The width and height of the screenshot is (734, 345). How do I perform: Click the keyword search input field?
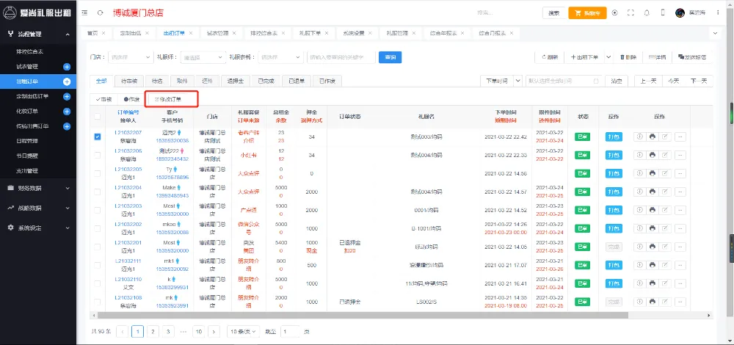340,57
